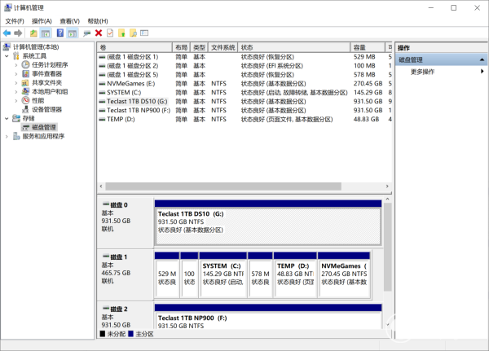
Task: Open 任务计划程序 in the tree
Action: pos(50,65)
